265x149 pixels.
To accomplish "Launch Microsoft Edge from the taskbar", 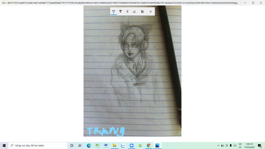I will pyautogui.click(x=89, y=145).
